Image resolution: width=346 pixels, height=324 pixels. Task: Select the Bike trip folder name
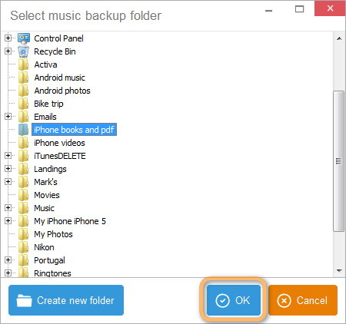click(48, 104)
